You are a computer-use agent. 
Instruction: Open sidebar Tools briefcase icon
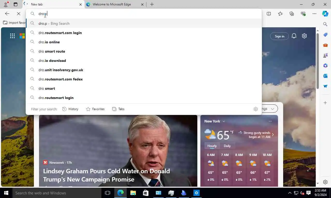pos(325,45)
